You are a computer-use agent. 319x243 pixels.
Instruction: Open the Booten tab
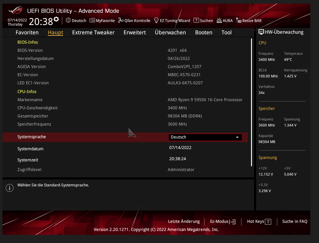coord(204,33)
